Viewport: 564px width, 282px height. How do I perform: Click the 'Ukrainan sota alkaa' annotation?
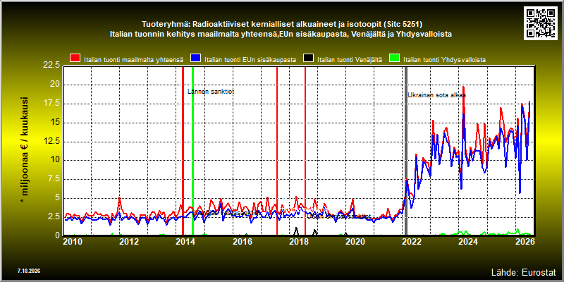point(436,95)
